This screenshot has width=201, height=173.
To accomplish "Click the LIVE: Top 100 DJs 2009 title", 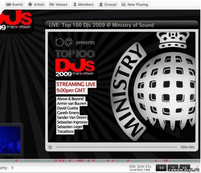I will 101,25.
